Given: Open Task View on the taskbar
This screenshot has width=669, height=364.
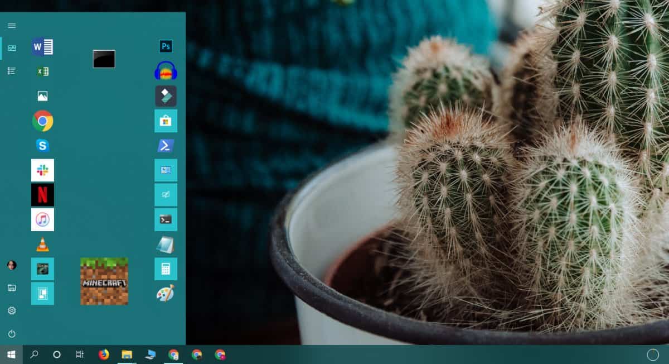Looking at the screenshot, I should 80,355.
